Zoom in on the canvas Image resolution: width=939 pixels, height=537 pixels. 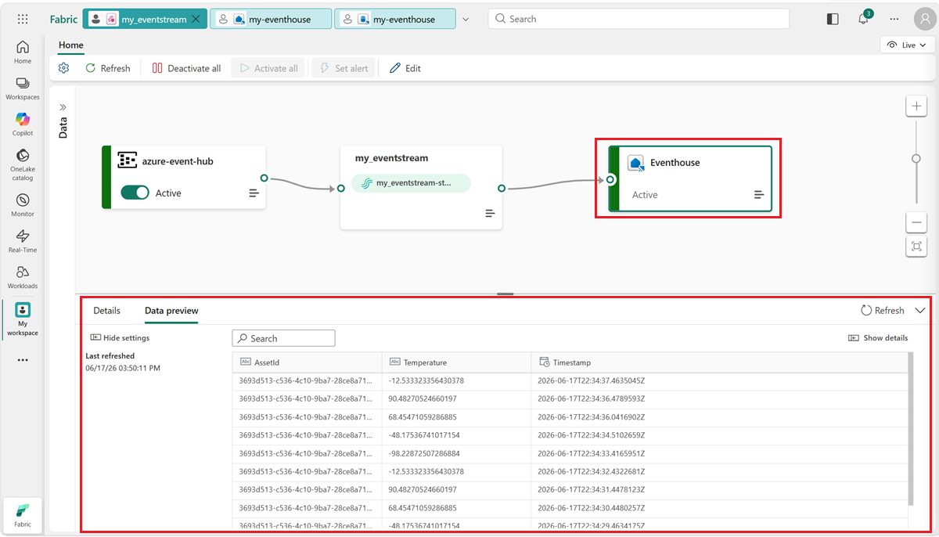click(x=916, y=106)
